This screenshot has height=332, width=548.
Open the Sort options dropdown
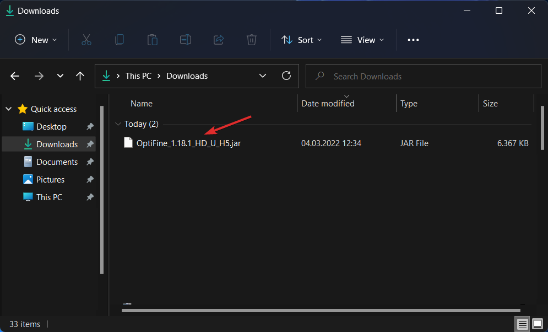click(302, 40)
